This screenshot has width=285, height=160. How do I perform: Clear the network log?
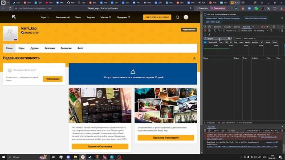coord(209,31)
